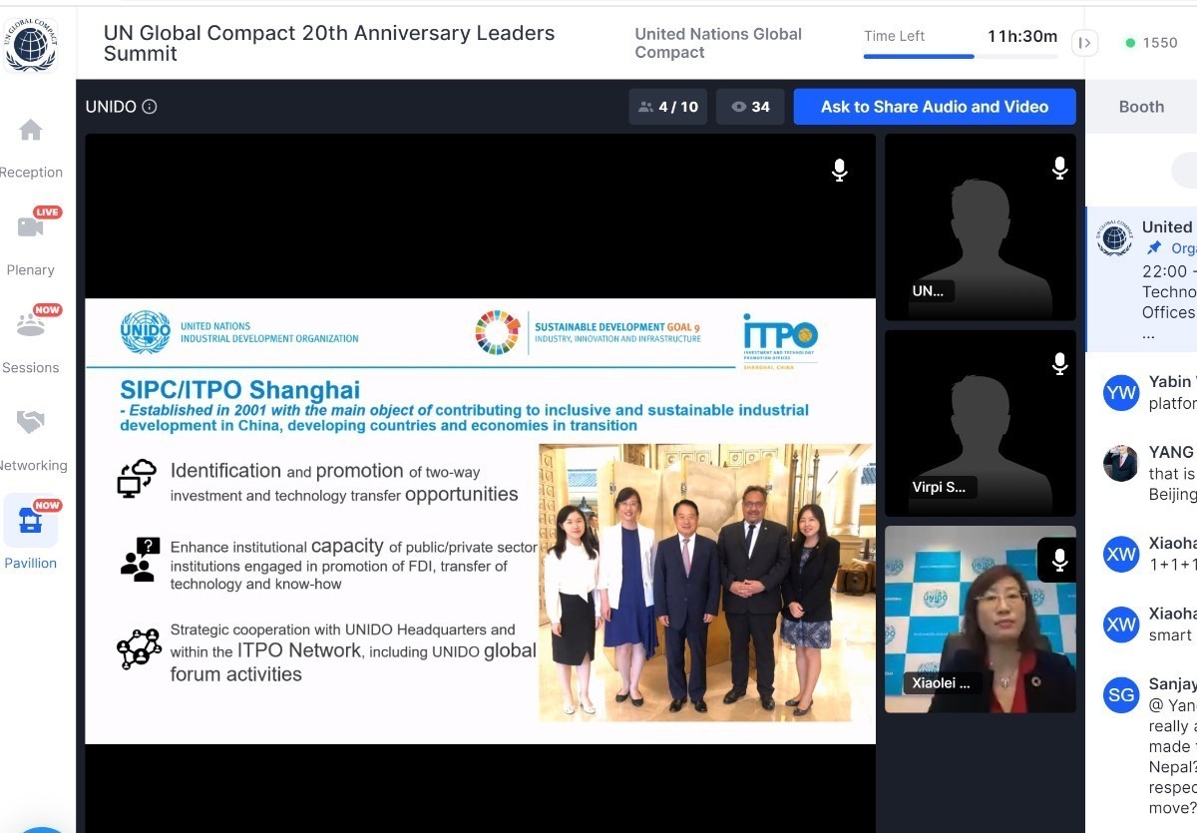The image size is (1197, 833).
Task: Click the 34 viewers eye counter
Action: [x=750, y=107]
